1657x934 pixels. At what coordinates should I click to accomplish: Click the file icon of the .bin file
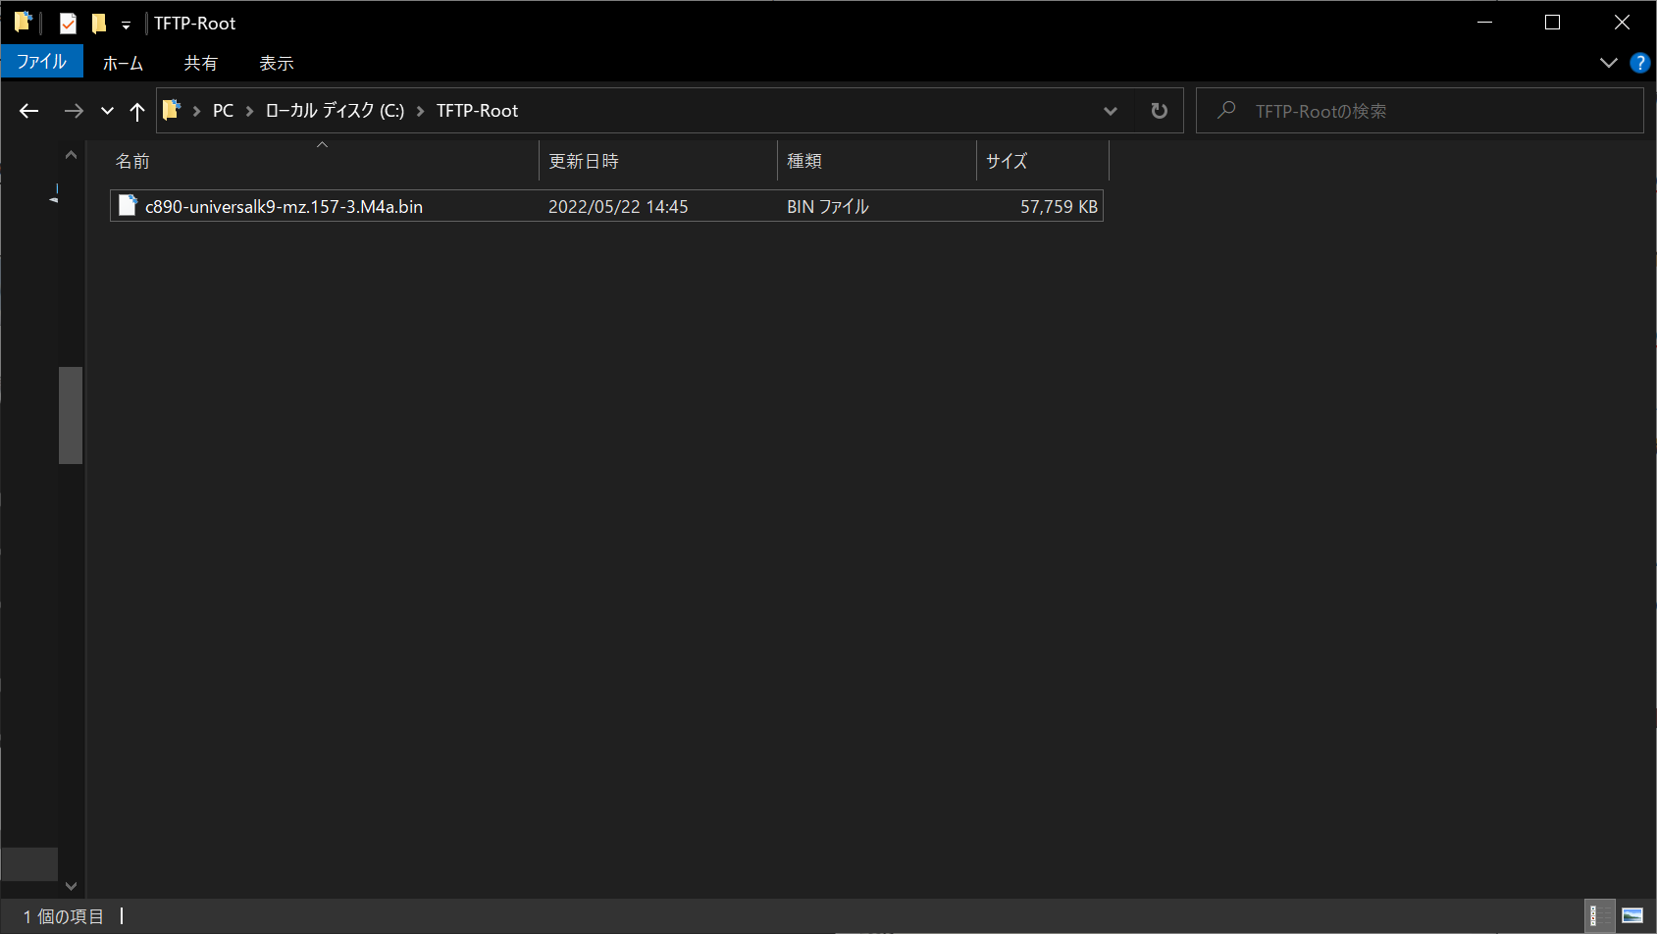(128, 205)
